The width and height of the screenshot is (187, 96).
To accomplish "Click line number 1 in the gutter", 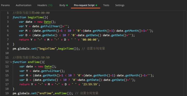I will click(x=8, y=13).
